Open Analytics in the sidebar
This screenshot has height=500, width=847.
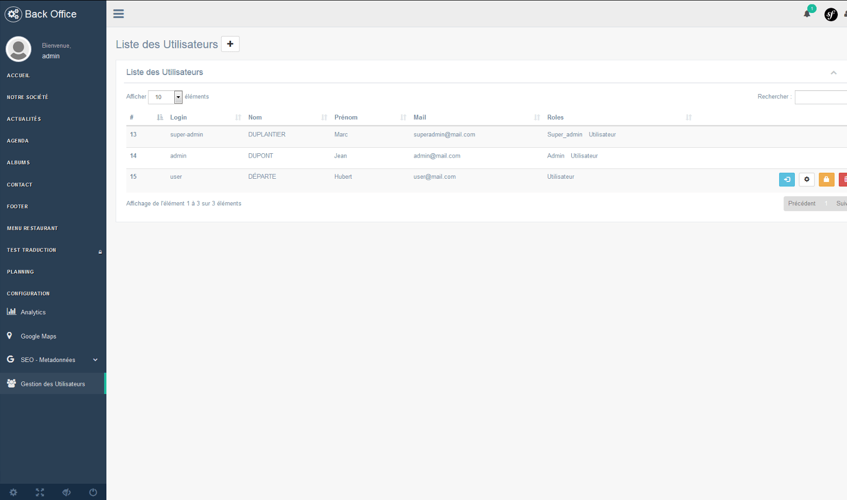coord(33,312)
